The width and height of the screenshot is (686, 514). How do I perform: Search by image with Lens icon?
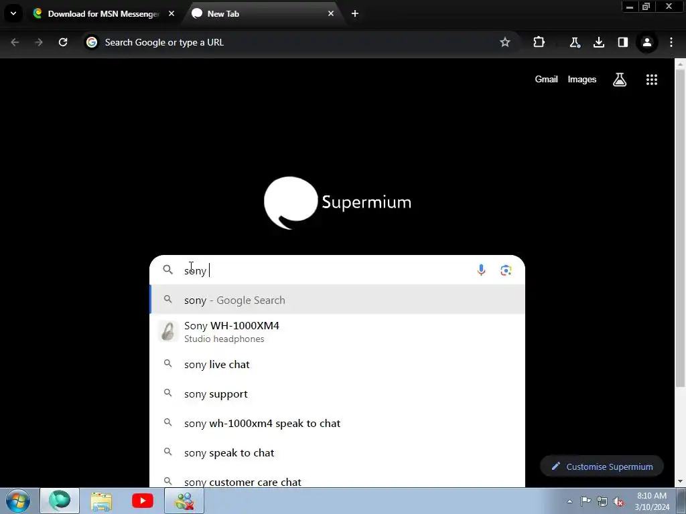click(506, 270)
